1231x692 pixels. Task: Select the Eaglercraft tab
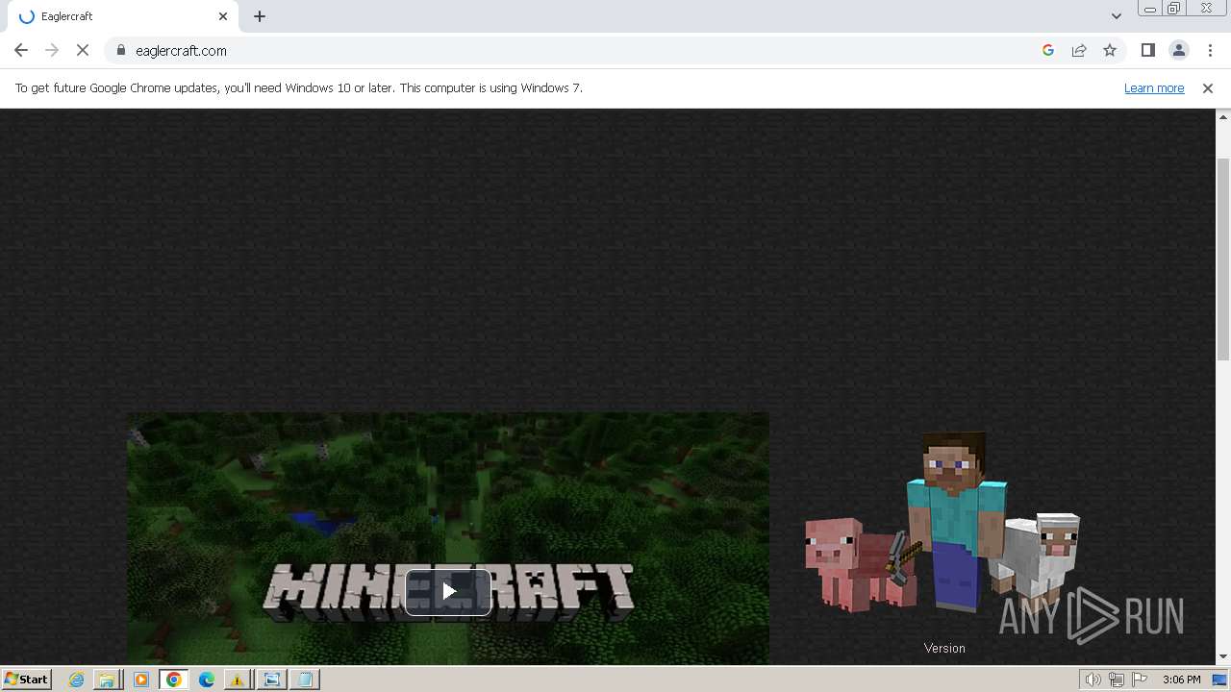pyautogui.click(x=121, y=16)
